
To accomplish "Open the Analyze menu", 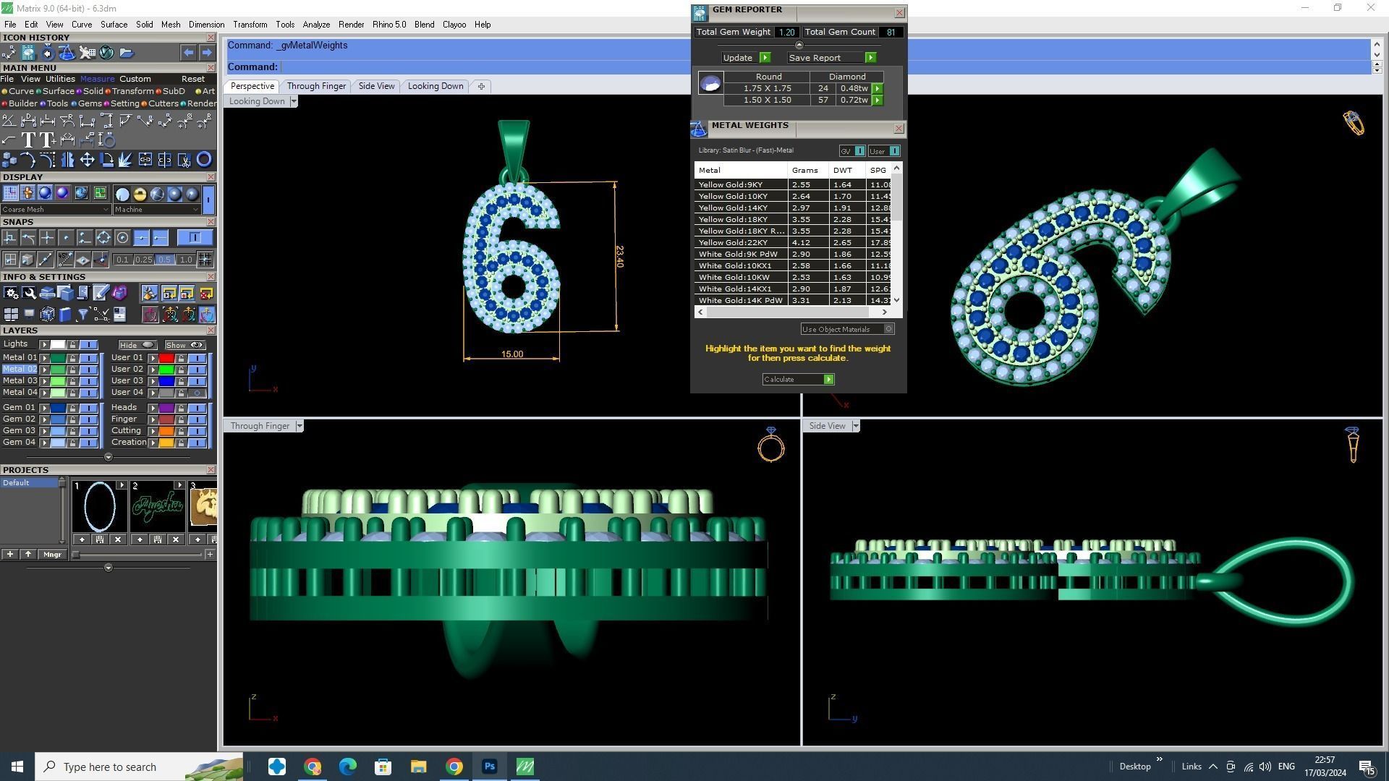I will coord(315,25).
